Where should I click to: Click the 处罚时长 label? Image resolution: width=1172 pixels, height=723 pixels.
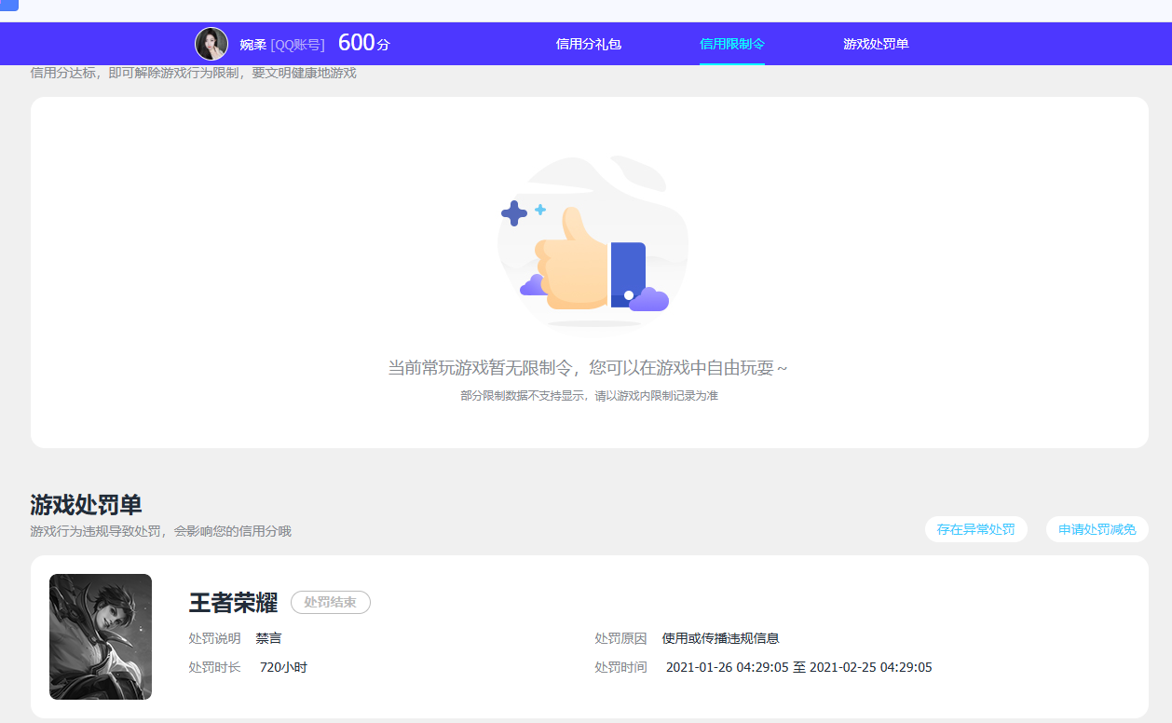[214, 667]
